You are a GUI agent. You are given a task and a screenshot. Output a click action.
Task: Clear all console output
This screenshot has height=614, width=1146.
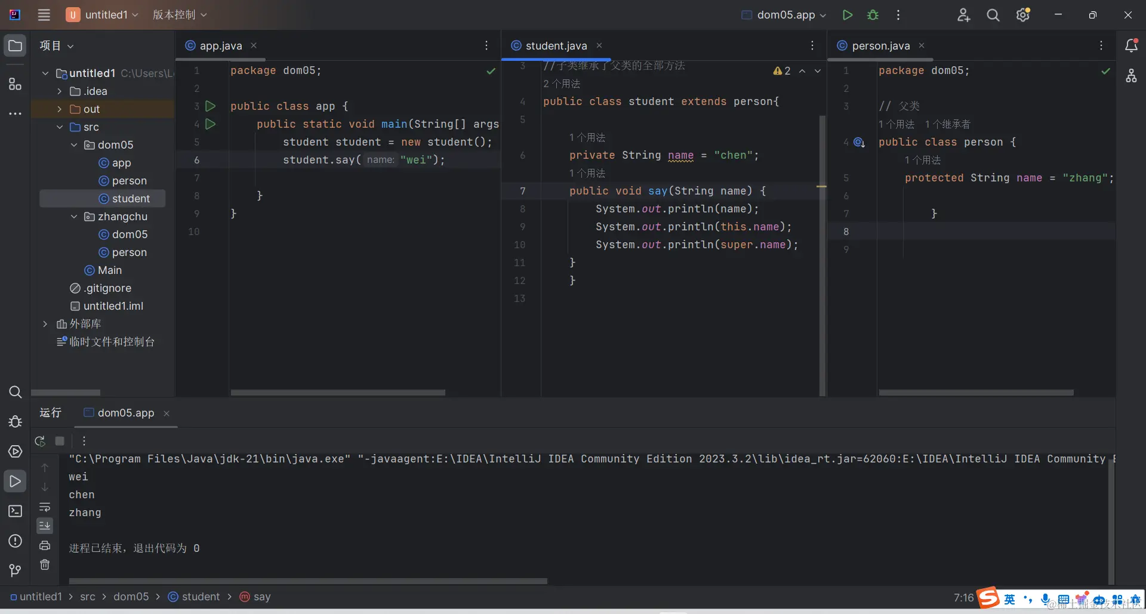point(45,564)
